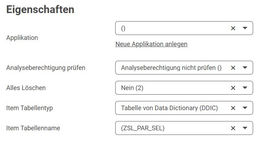This screenshot has width=263, height=143.
Task: Expand the Applikation dropdown arrow
Action: tap(245, 29)
